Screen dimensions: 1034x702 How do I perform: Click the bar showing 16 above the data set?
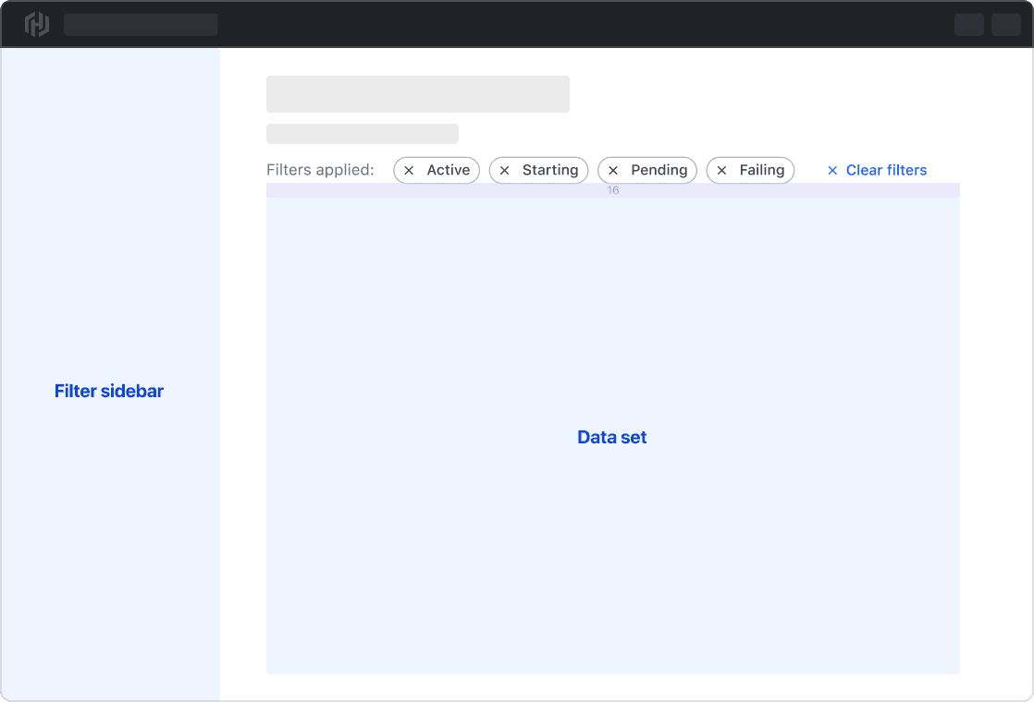coord(612,190)
